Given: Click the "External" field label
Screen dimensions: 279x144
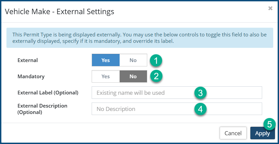Looking at the screenshot, I should (x=28, y=60).
